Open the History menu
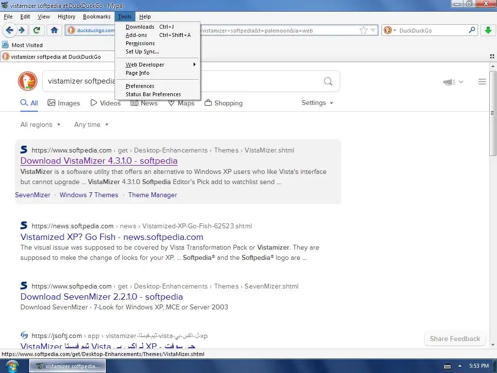Image resolution: width=497 pixels, height=373 pixels. [x=66, y=17]
